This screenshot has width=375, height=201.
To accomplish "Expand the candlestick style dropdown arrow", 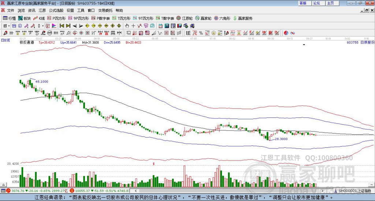I will tap(43, 26).
